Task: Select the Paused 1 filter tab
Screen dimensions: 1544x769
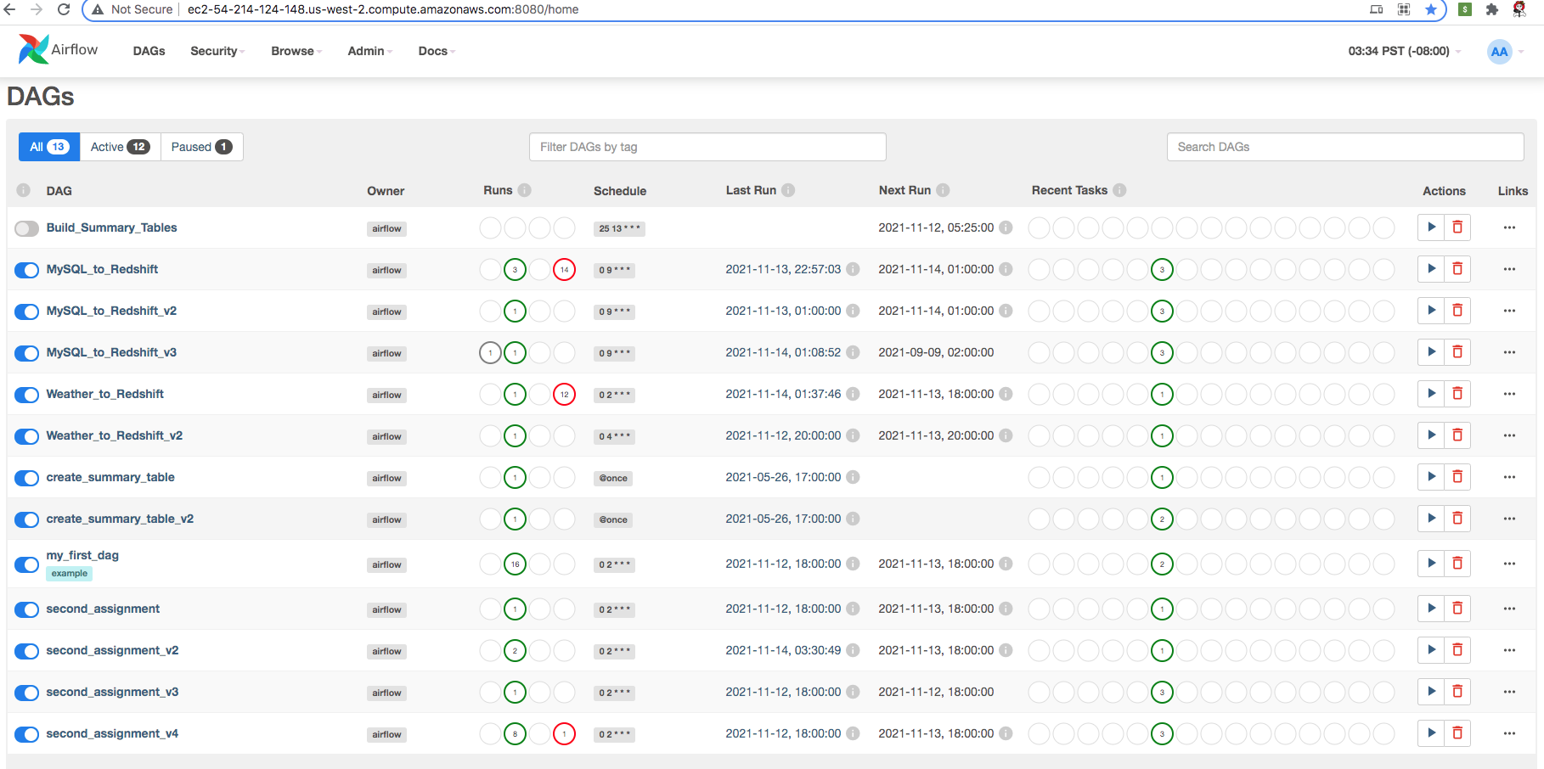Action: pyautogui.click(x=201, y=147)
